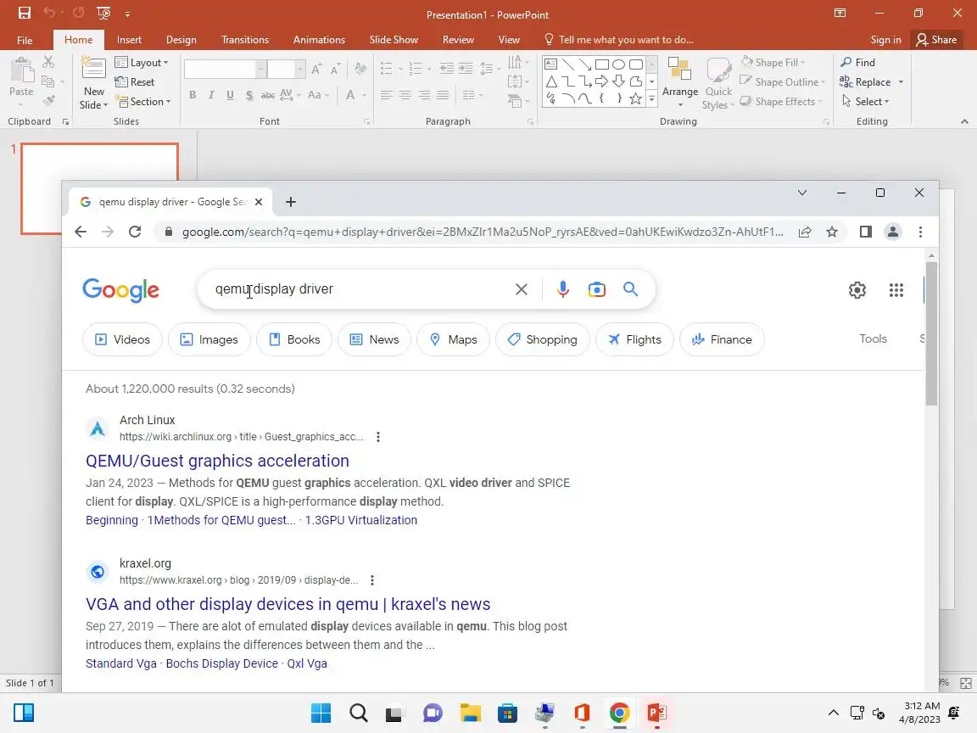Click the Tools button in Google

pos(873,339)
